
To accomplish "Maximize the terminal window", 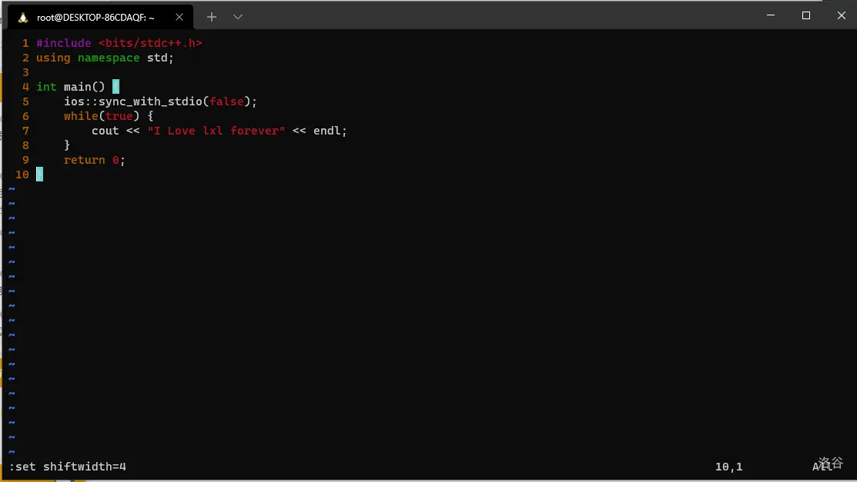I will [806, 15].
